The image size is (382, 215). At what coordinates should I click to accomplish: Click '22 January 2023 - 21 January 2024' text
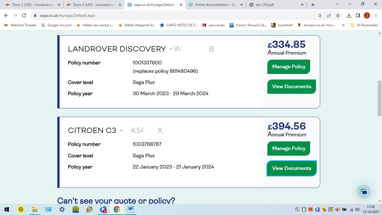point(173,167)
